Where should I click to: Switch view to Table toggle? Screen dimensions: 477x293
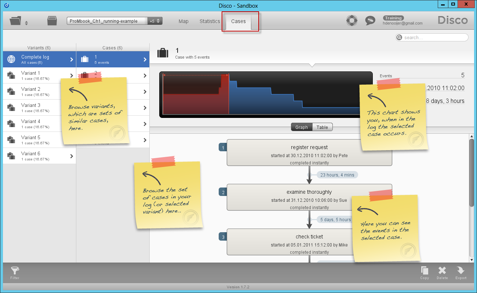322,127
